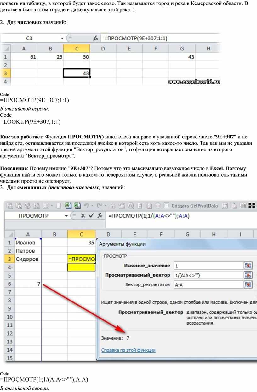The image size is (257, 392).
Task: Click row 15 header in lower sheet
Action: pos(9,358)
